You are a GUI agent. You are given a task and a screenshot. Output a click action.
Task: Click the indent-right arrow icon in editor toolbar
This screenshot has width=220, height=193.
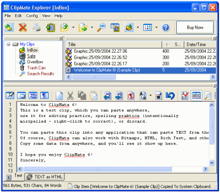[119, 96]
